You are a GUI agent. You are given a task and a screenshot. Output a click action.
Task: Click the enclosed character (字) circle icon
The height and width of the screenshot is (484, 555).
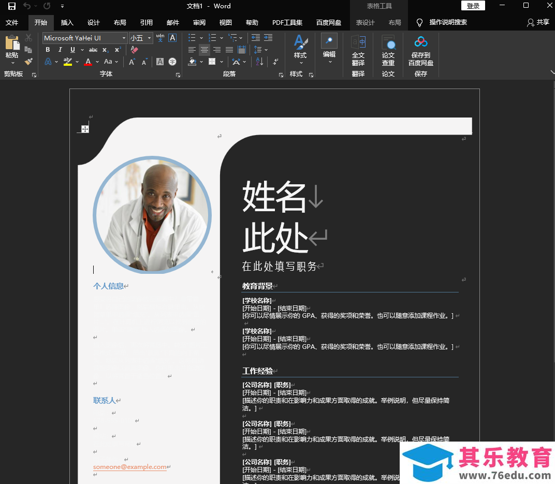tap(172, 62)
